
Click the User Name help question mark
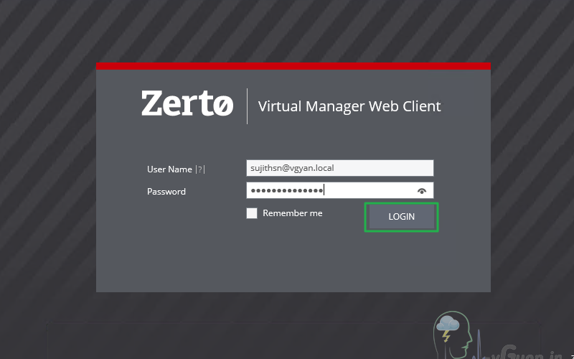tap(200, 169)
